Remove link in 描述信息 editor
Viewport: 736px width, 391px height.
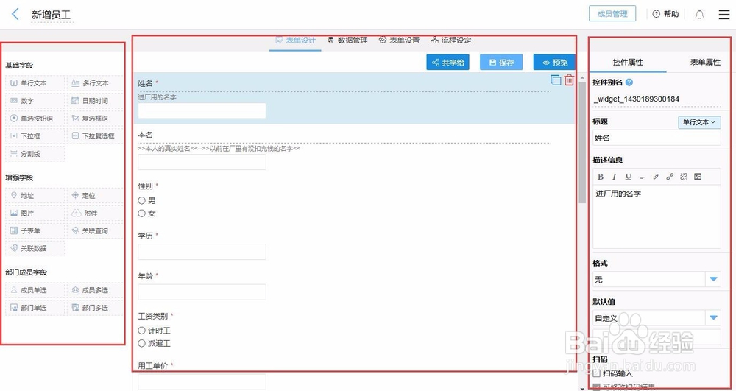684,177
